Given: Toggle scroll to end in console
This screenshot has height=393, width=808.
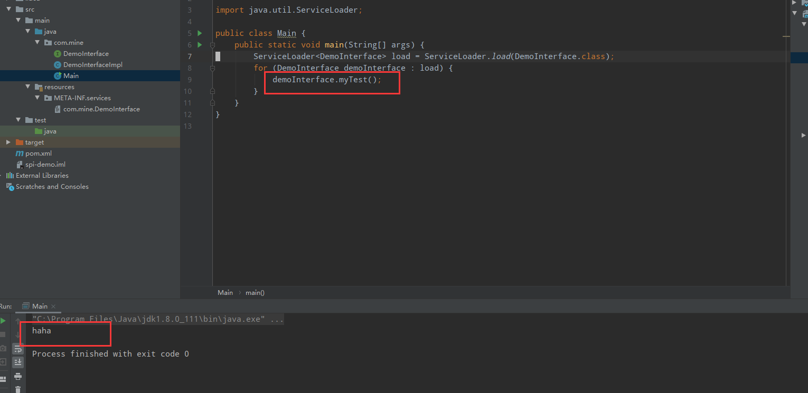Looking at the screenshot, I should 18,362.
